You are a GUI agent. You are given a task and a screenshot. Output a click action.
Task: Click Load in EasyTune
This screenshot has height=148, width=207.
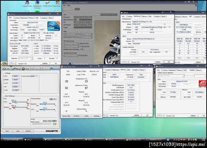coord(18,131)
